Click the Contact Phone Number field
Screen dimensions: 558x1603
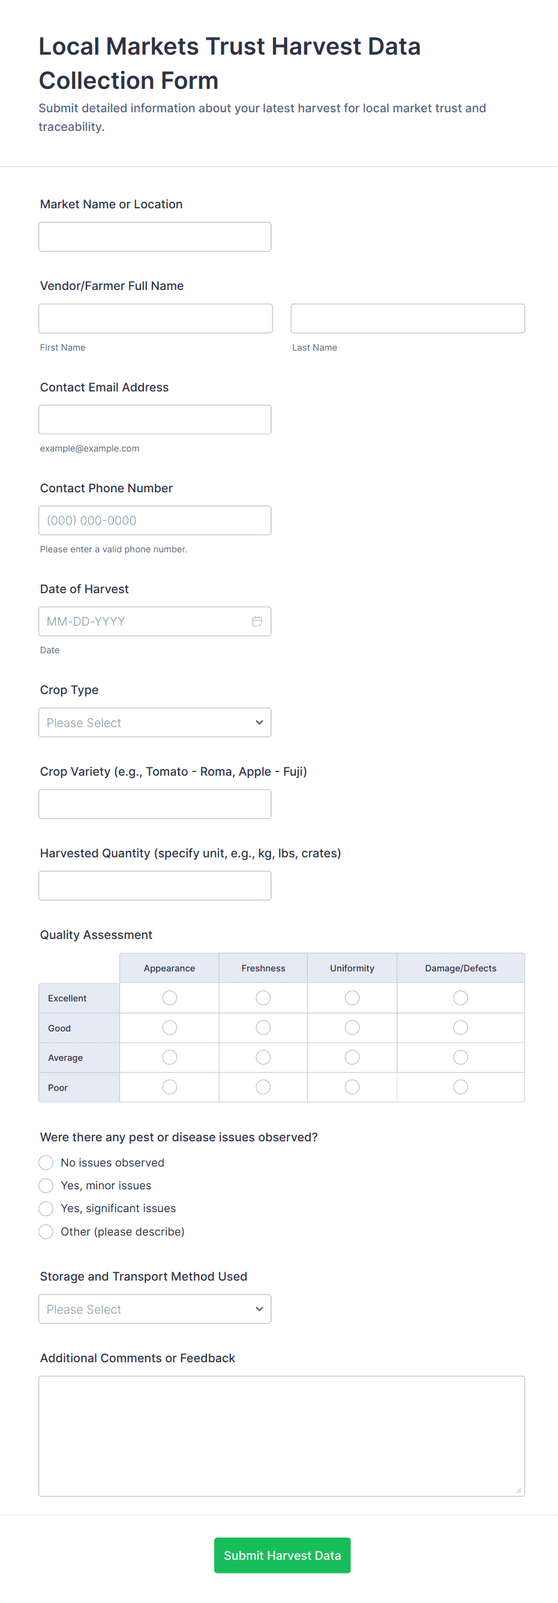point(155,519)
